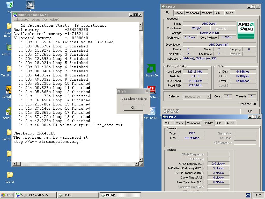This screenshot has height=199, width=265.
Task: Switch to About tab in upper CPU-Z
Action: point(230,13)
